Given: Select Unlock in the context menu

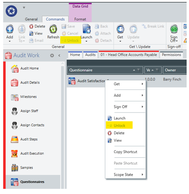Looking at the screenshot, I should click(x=119, y=125).
